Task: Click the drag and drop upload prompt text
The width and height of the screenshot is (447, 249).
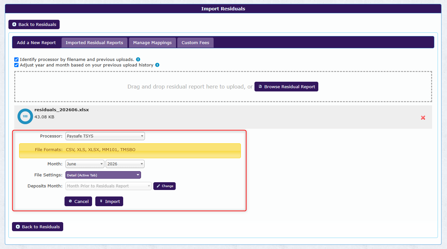Action: 190,87
